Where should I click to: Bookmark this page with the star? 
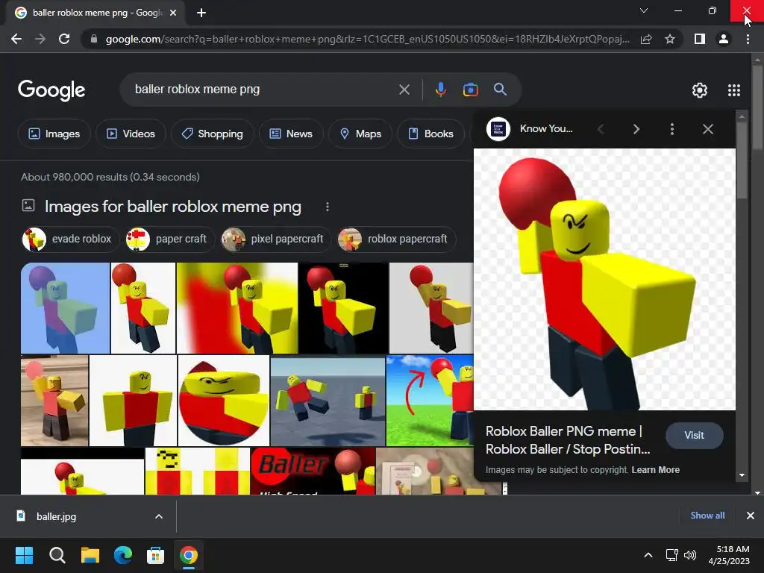pos(670,39)
